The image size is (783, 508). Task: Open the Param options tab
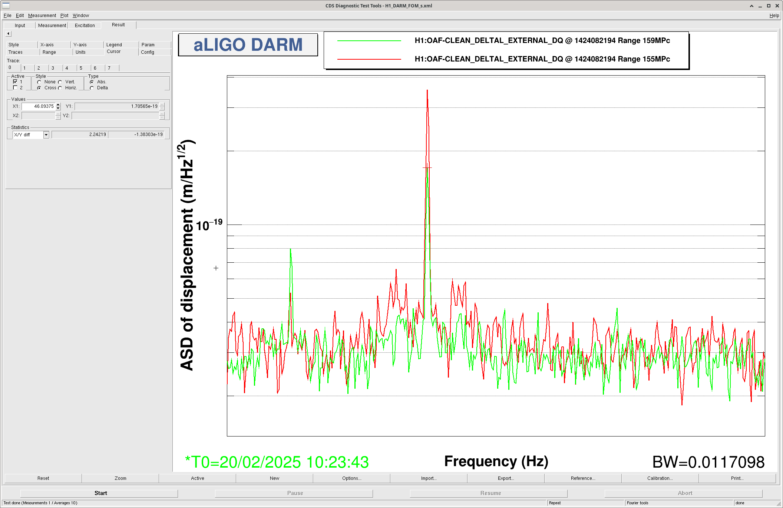click(155, 45)
